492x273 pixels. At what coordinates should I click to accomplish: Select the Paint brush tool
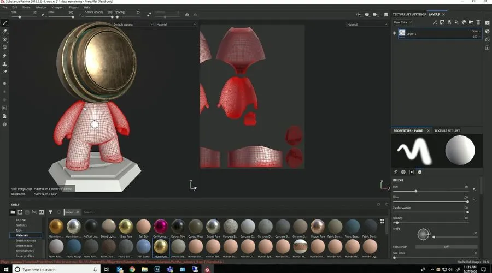5,23
